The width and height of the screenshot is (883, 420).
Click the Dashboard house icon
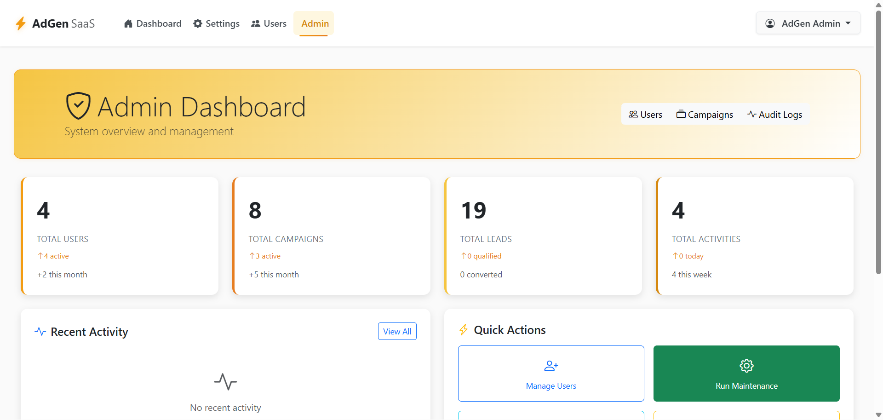(x=128, y=23)
